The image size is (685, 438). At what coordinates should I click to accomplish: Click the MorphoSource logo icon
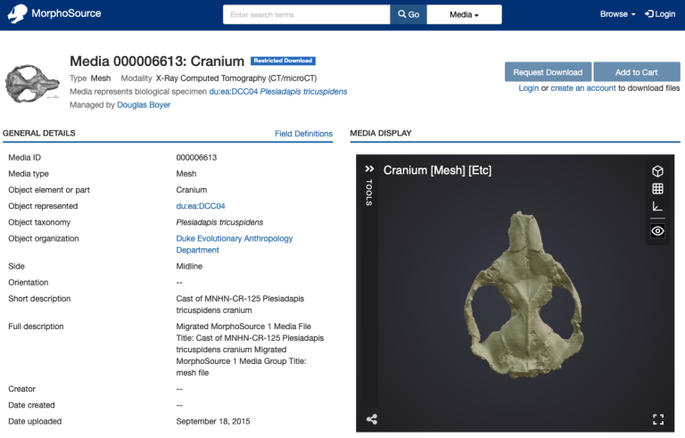tap(18, 14)
